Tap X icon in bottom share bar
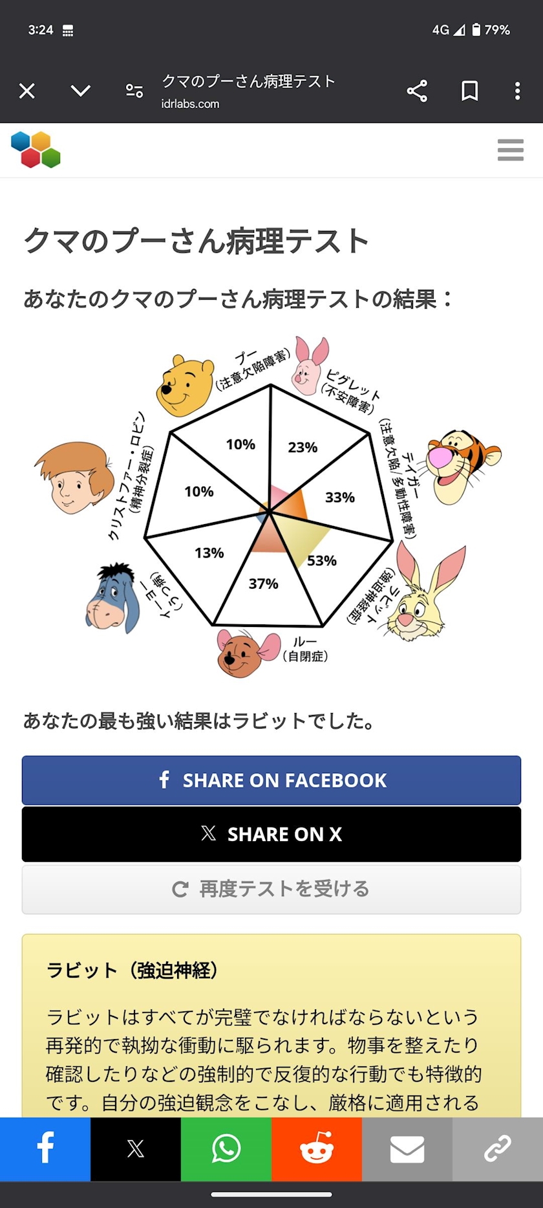The height and width of the screenshot is (1208, 543). pos(136,1148)
